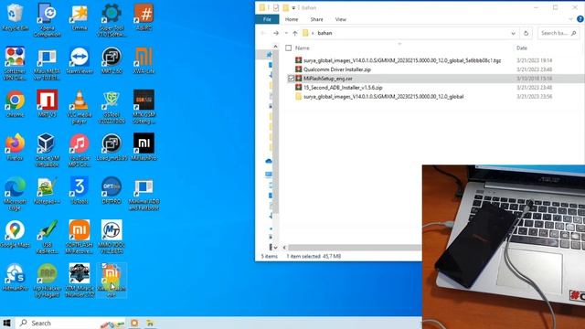Viewport: 585px width, 329px height.
Task: Uncheck the MiFlashSetup_eng.rar checkbox
Action: coord(291,79)
